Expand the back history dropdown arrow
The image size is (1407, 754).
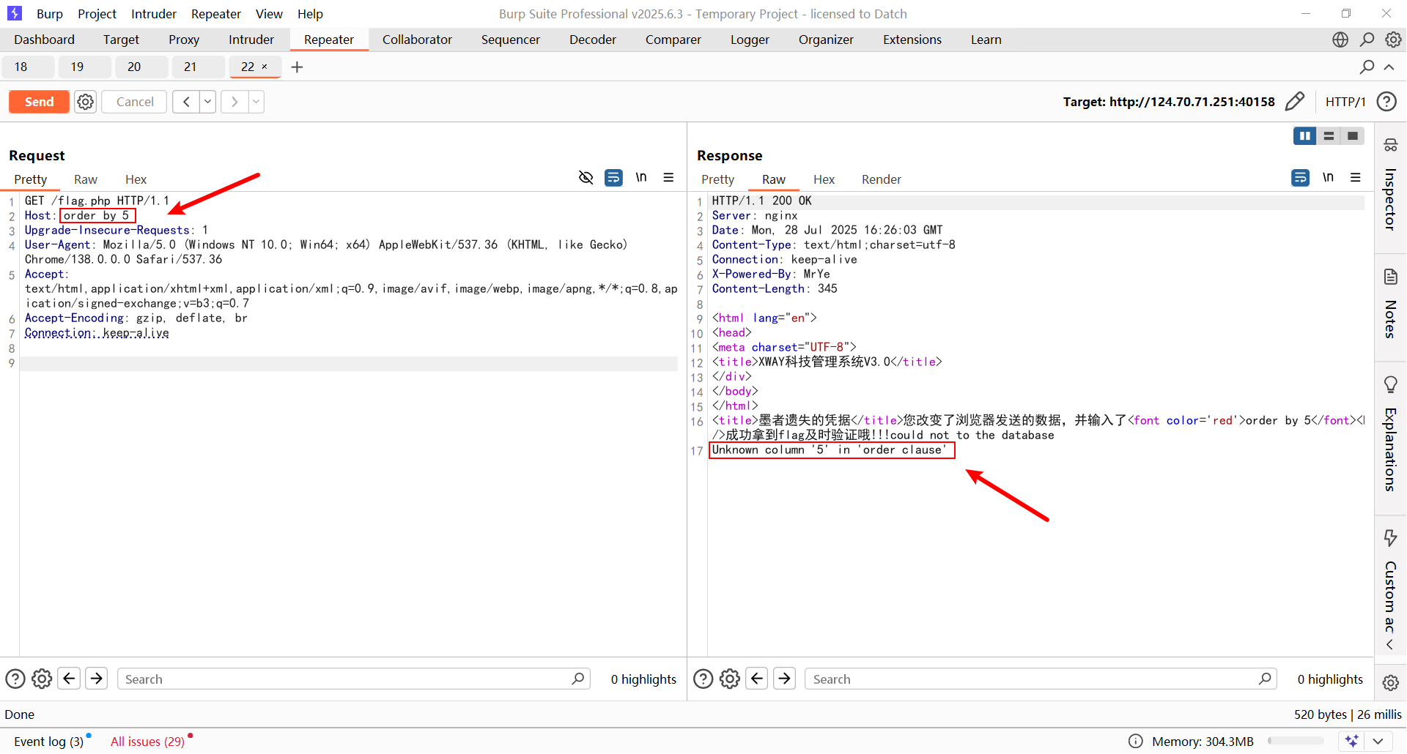[208, 102]
